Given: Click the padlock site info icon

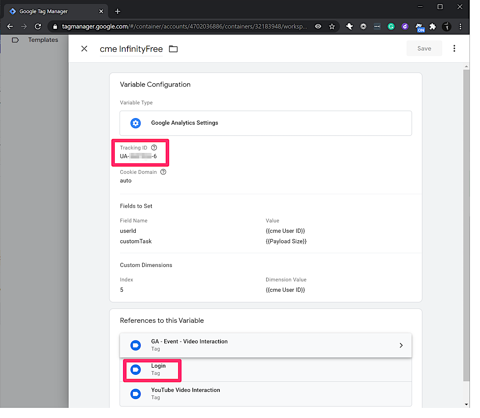Looking at the screenshot, I should pos(55,27).
